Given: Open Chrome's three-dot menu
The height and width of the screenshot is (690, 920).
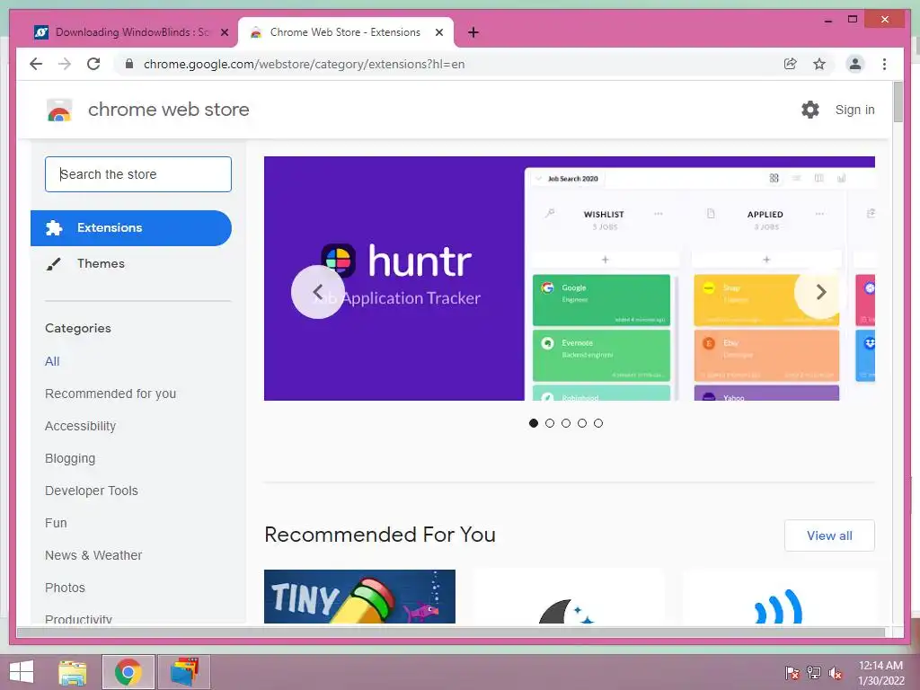Looking at the screenshot, I should coord(884,64).
